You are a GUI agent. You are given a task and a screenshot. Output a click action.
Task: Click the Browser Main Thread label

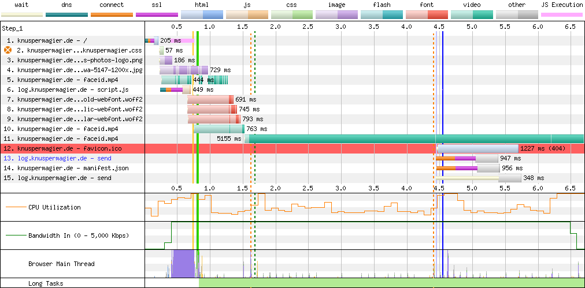point(61,264)
